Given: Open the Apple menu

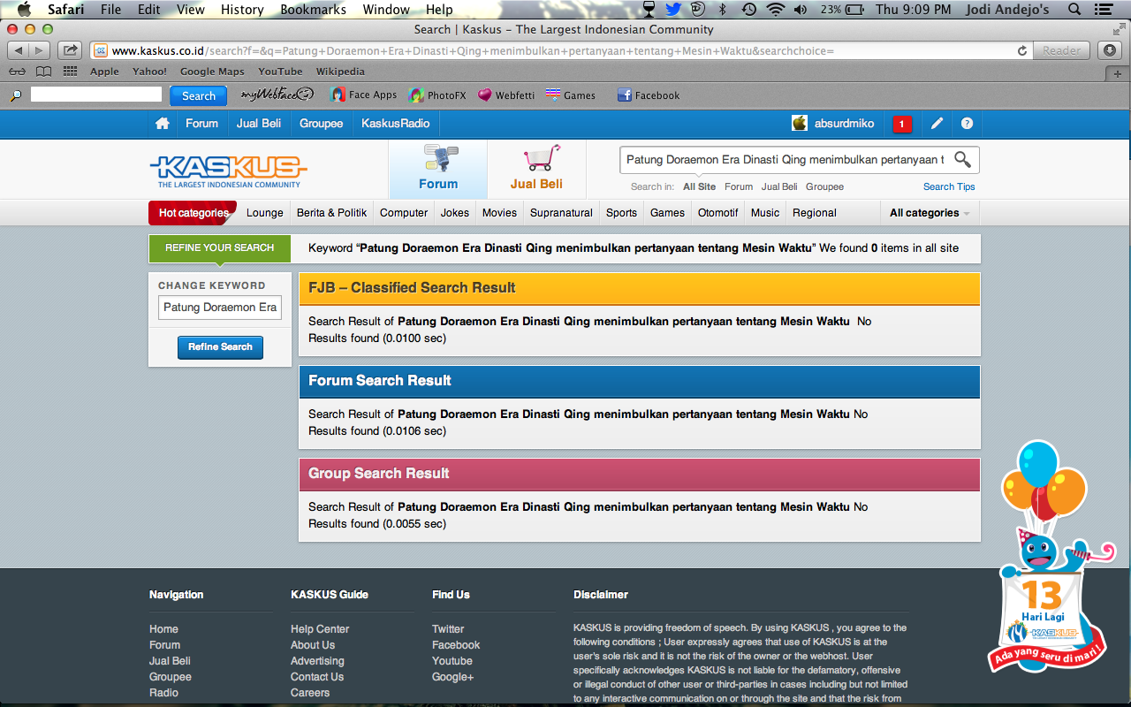Looking at the screenshot, I should (x=23, y=10).
